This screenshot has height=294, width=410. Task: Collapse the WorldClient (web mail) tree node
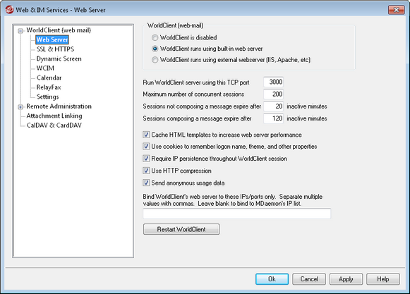pos(20,31)
